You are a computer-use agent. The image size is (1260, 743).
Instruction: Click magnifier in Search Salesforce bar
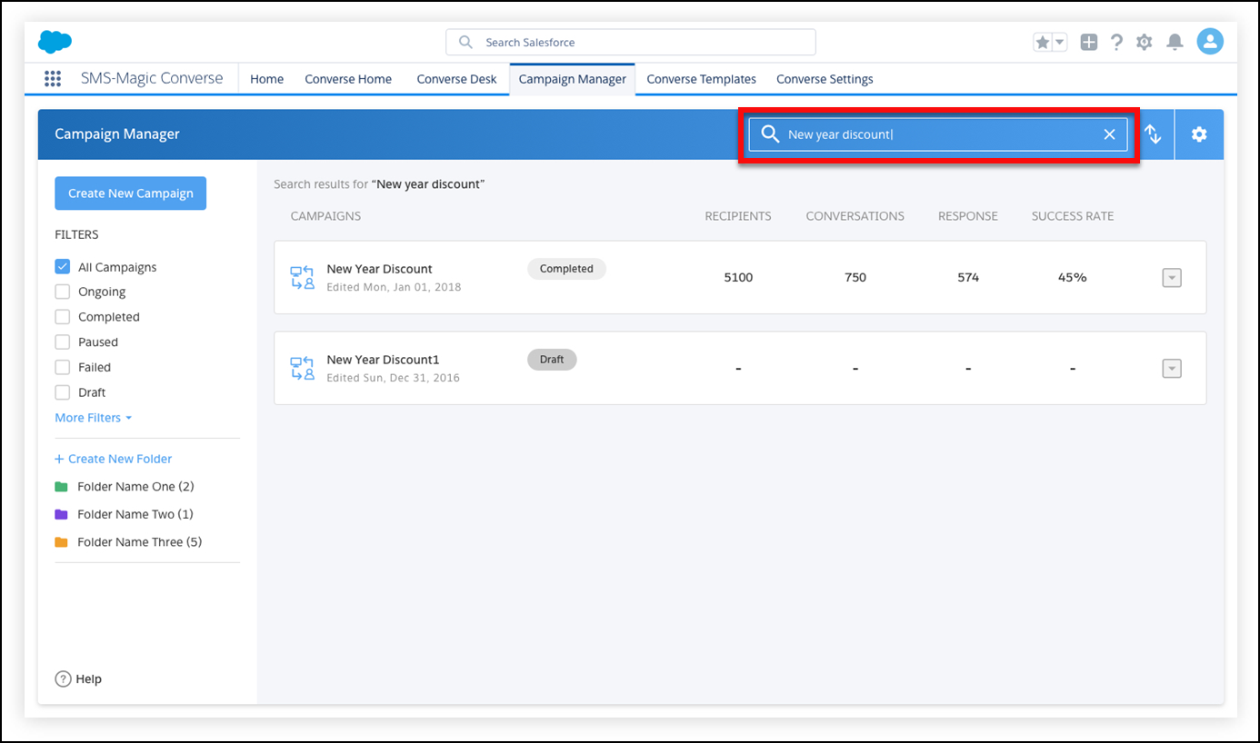pos(465,42)
